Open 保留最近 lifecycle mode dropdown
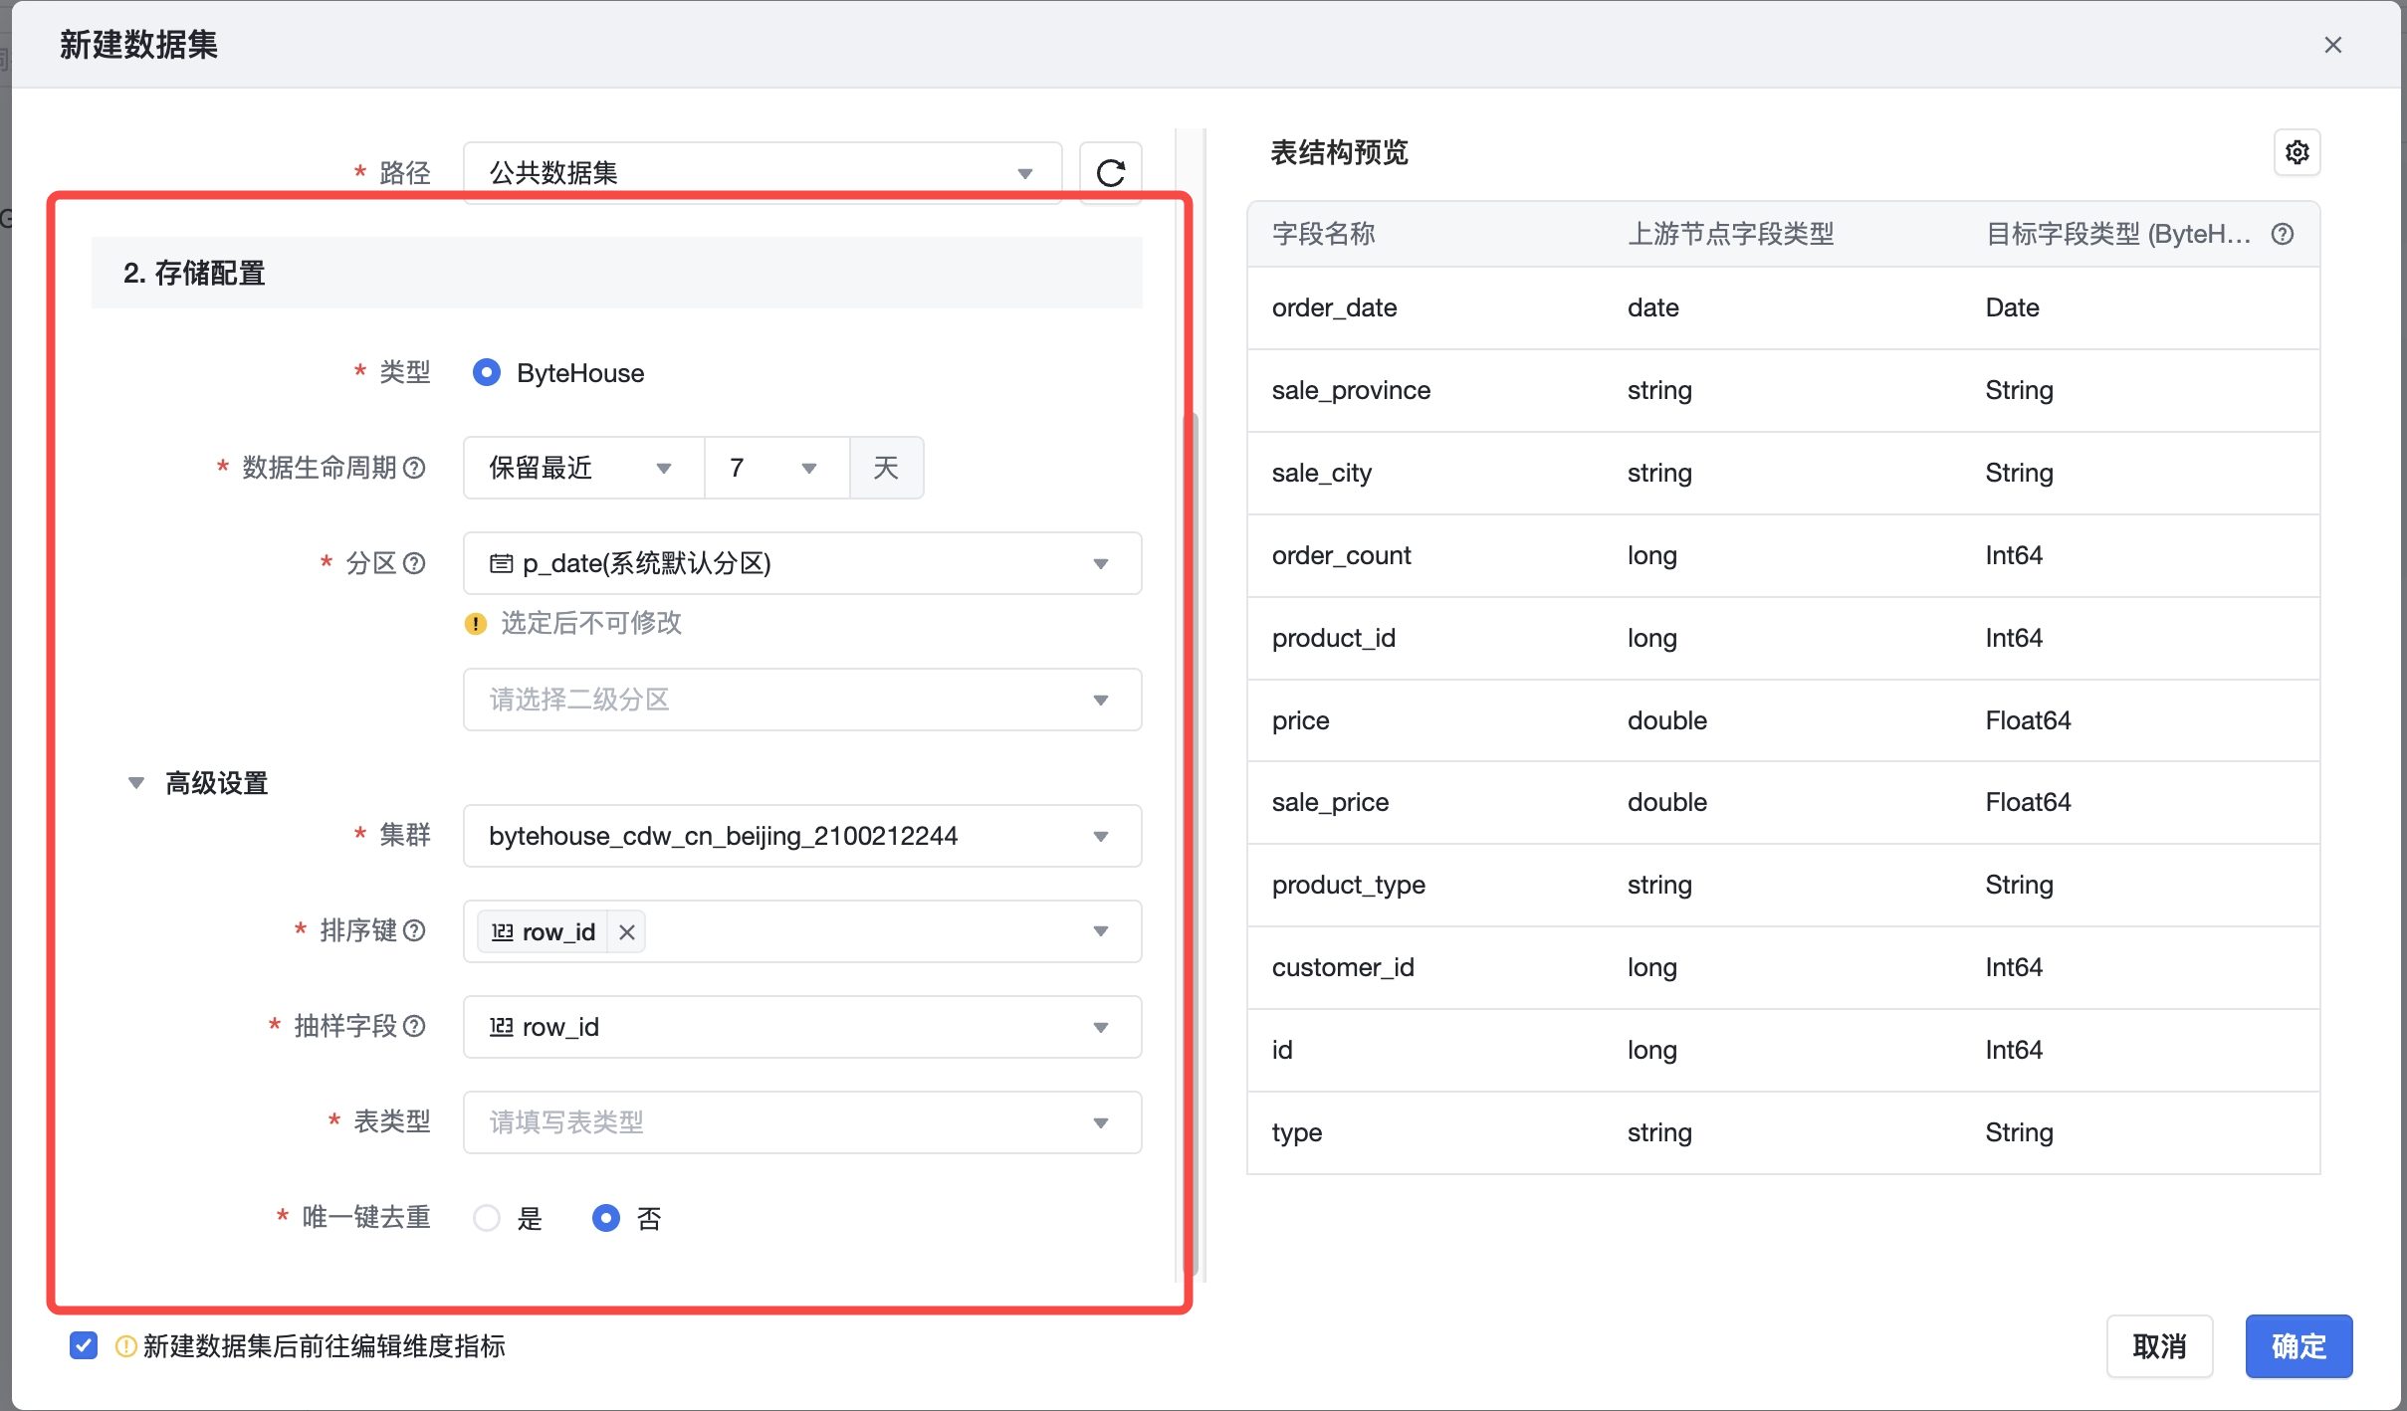Screen dimensions: 2407x1411 click(x=581, y=468)
